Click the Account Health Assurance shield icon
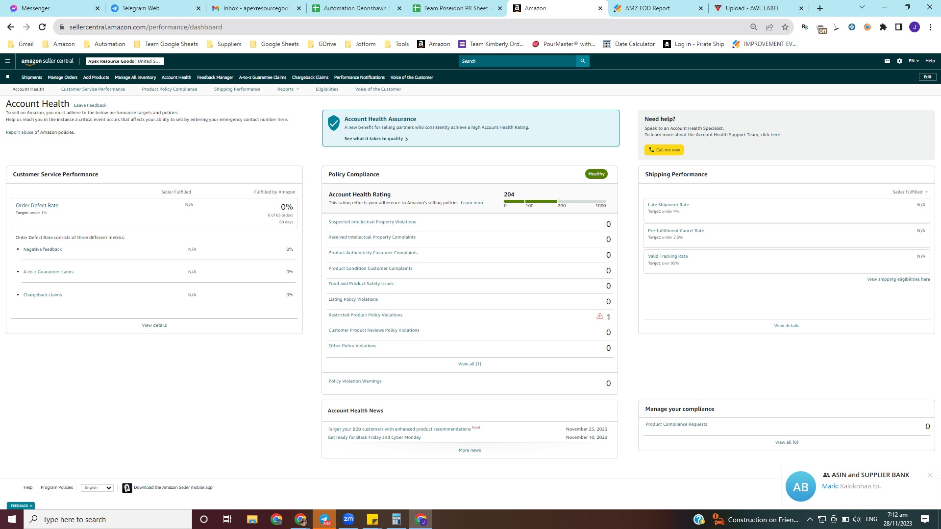 click(334, 123)
